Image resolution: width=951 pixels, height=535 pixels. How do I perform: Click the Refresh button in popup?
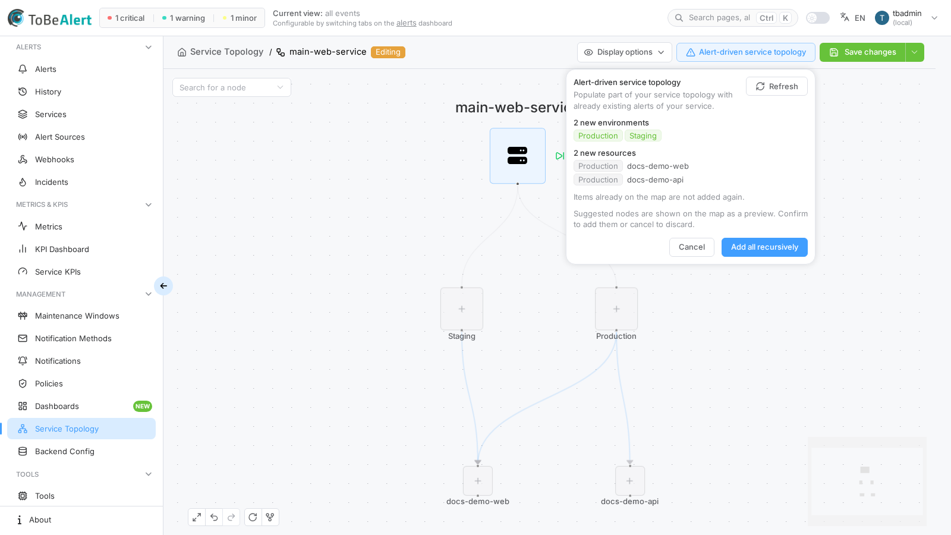[777, 86]
